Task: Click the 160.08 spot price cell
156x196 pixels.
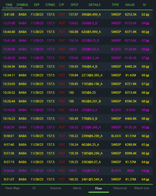Action: (x=73, y=32)
